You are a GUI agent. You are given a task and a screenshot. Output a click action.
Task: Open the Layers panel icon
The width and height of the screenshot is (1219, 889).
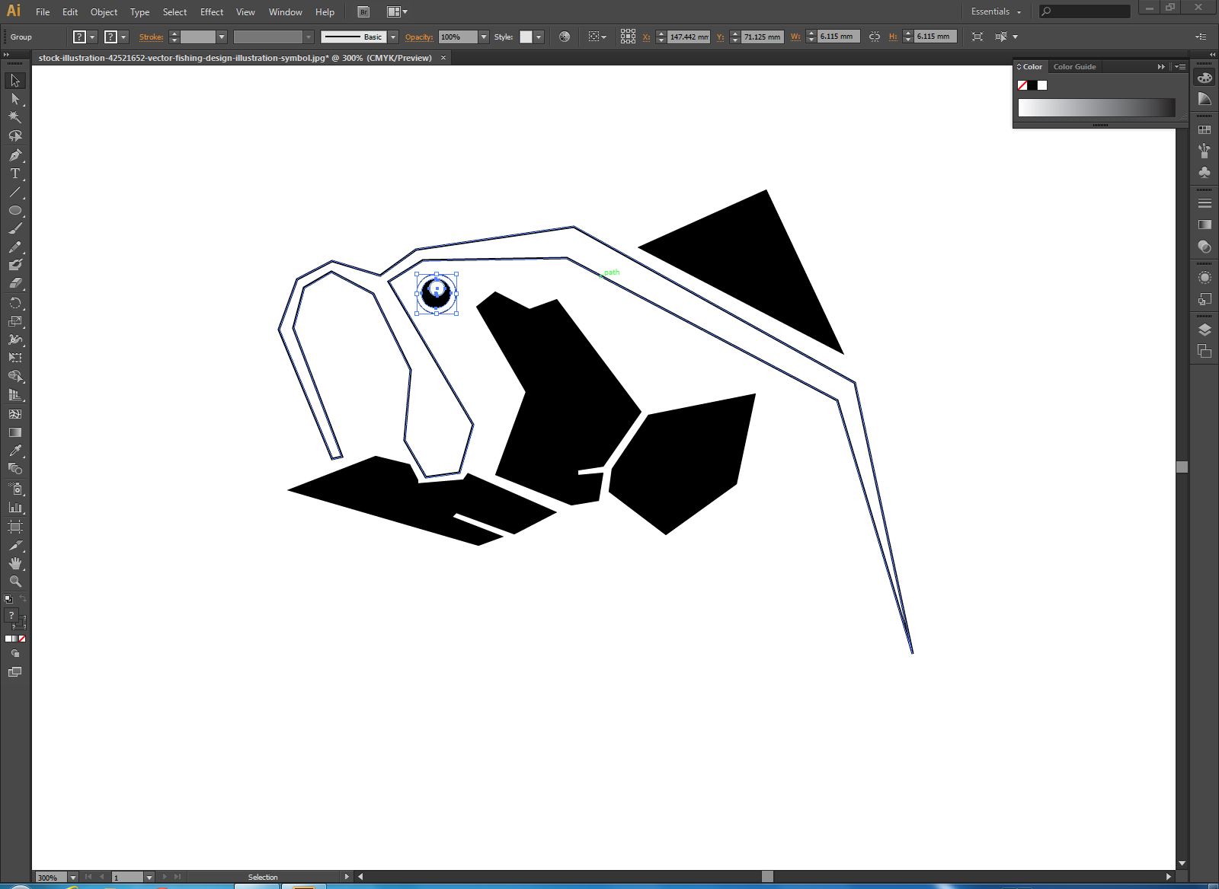1205,330
